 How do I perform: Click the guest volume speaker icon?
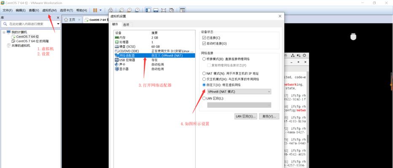pyautogui.click(x=298, y=55)
